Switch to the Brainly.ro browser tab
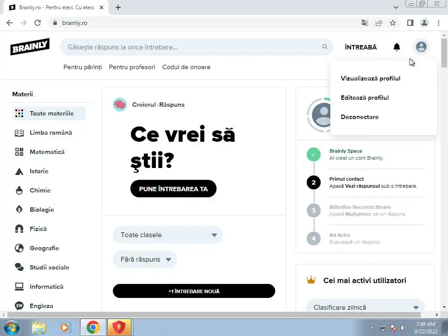The height and width of the screenshot is (336, 448). click(x=56, y=7)
